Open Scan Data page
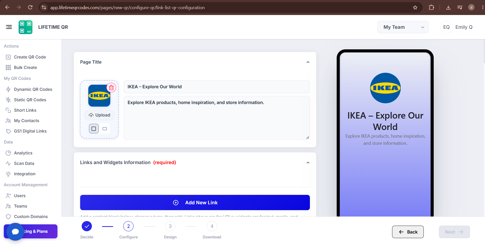The image size is (485, 246). pos(20,163)
